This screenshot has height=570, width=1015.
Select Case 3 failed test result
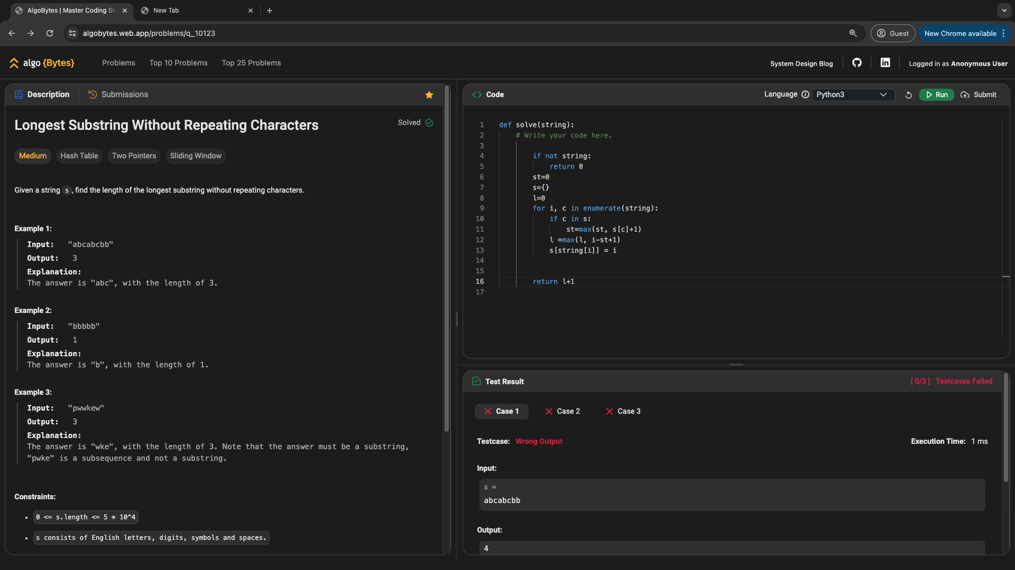(x=623, y=411)
